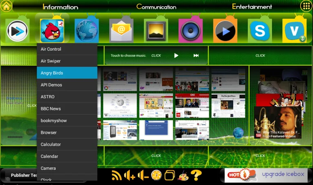Click the bottom right CLICK widget slot

[x=260, y=156]
